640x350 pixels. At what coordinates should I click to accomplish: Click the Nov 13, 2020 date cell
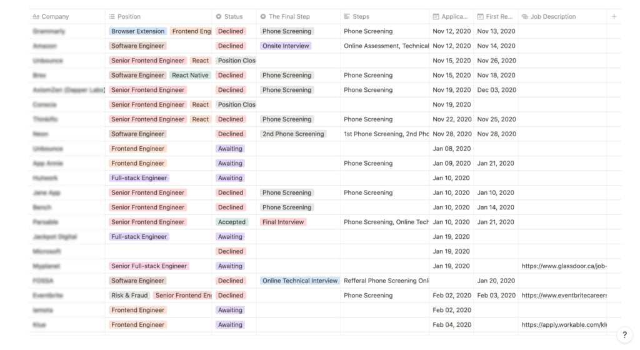pos(496,31)
